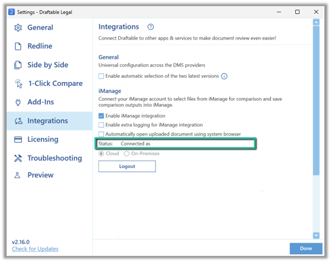Check automatically open uploaded document option
The height and width of the screenshot is (262, 331).
pos(101,134)
